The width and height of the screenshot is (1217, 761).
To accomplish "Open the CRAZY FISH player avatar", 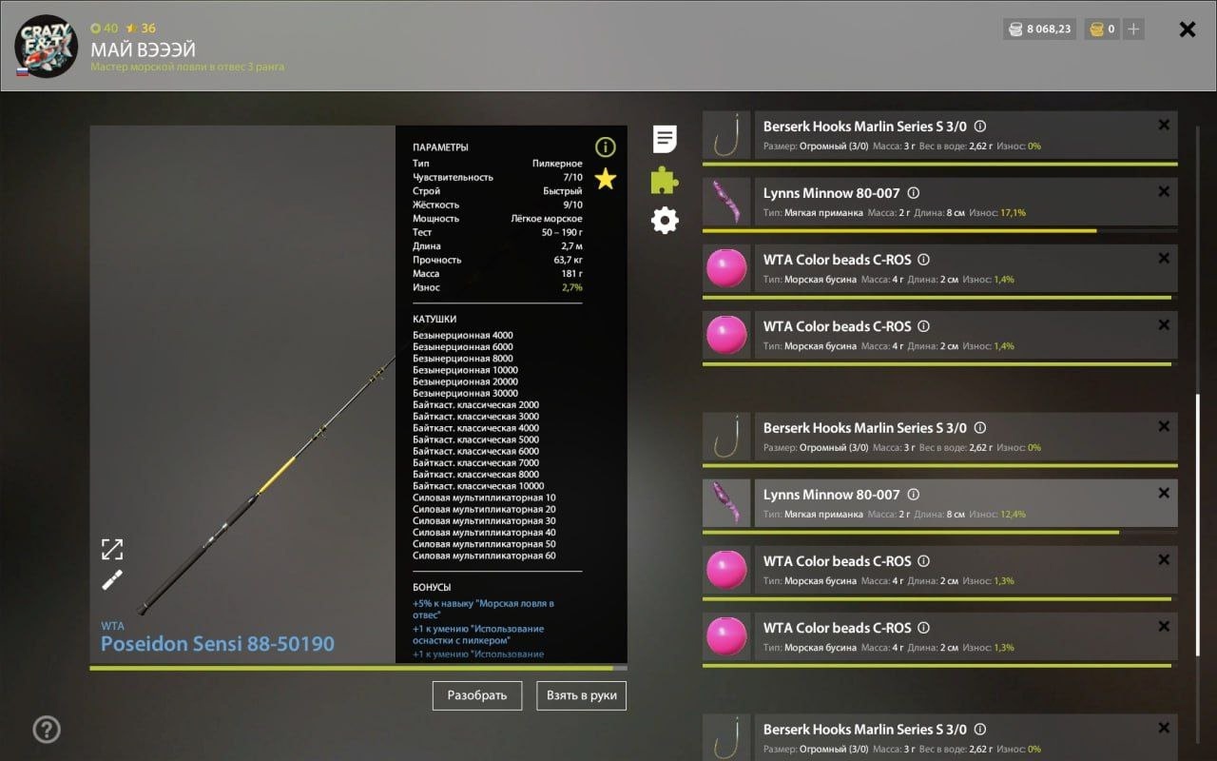I will [x=46, y=46].
